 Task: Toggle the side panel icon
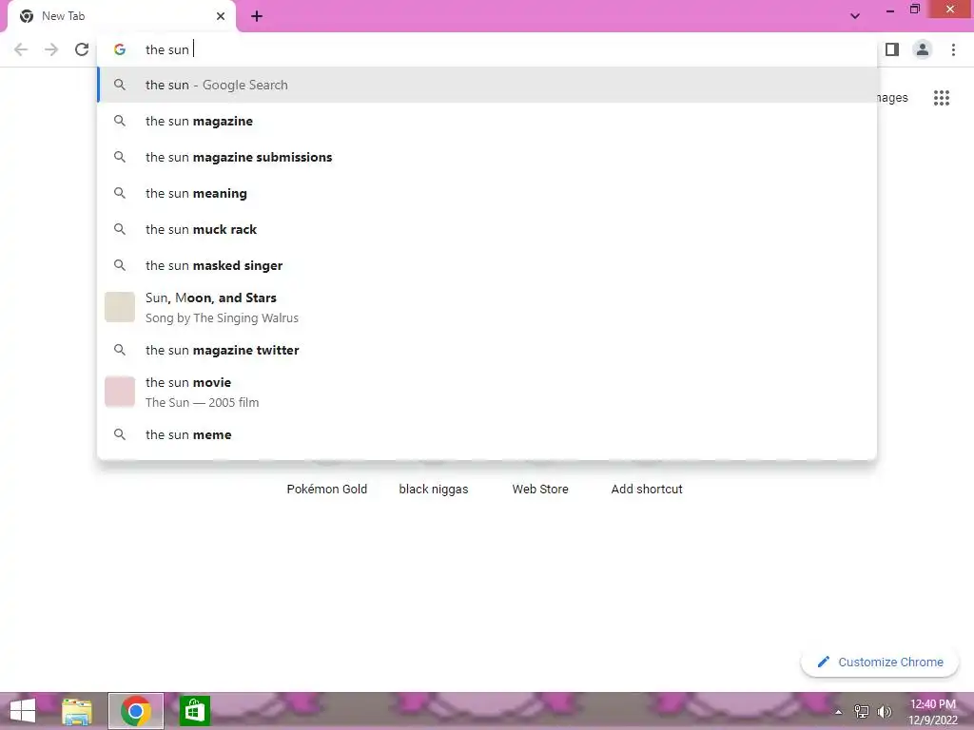coord(892,49)
